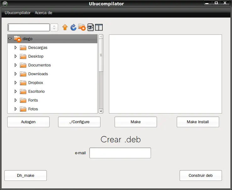Click the Make Install button

tap(198, 122)
